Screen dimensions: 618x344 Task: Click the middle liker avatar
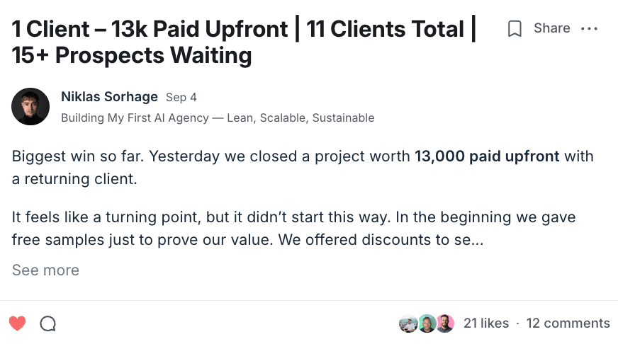426,323
